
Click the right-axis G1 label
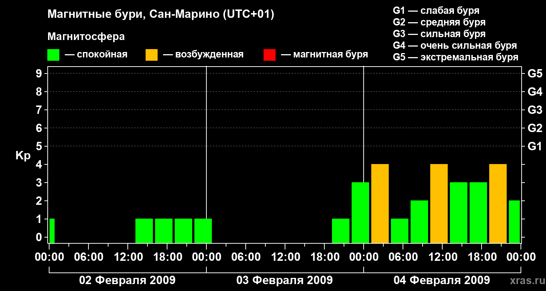(535, 147)
